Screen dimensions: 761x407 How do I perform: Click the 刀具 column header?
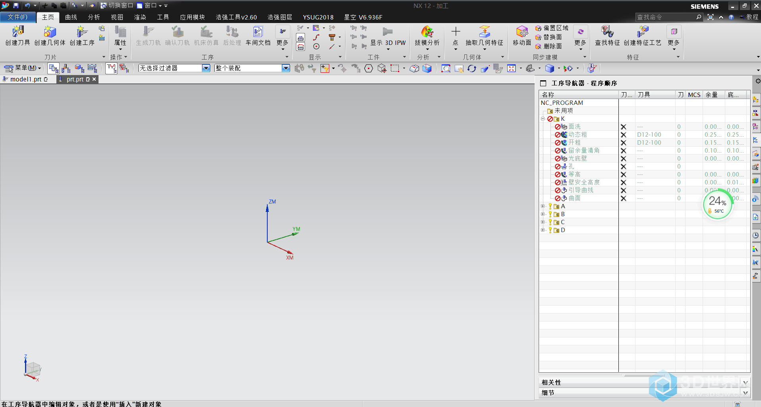[x=655, y=95]
